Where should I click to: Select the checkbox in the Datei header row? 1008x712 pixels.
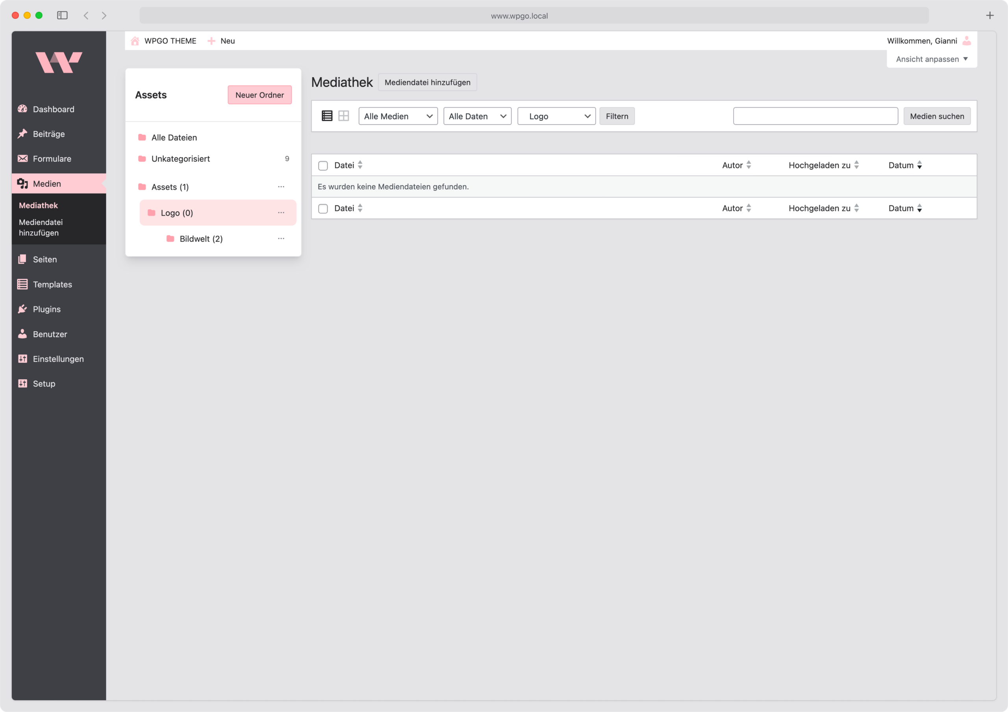tap(323, 165)
